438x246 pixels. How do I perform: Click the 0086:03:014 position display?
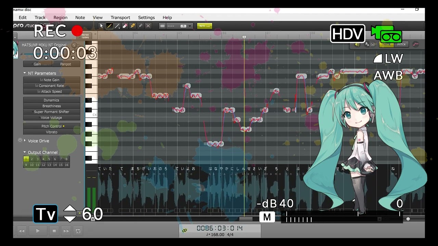click(x=220, y=228)
